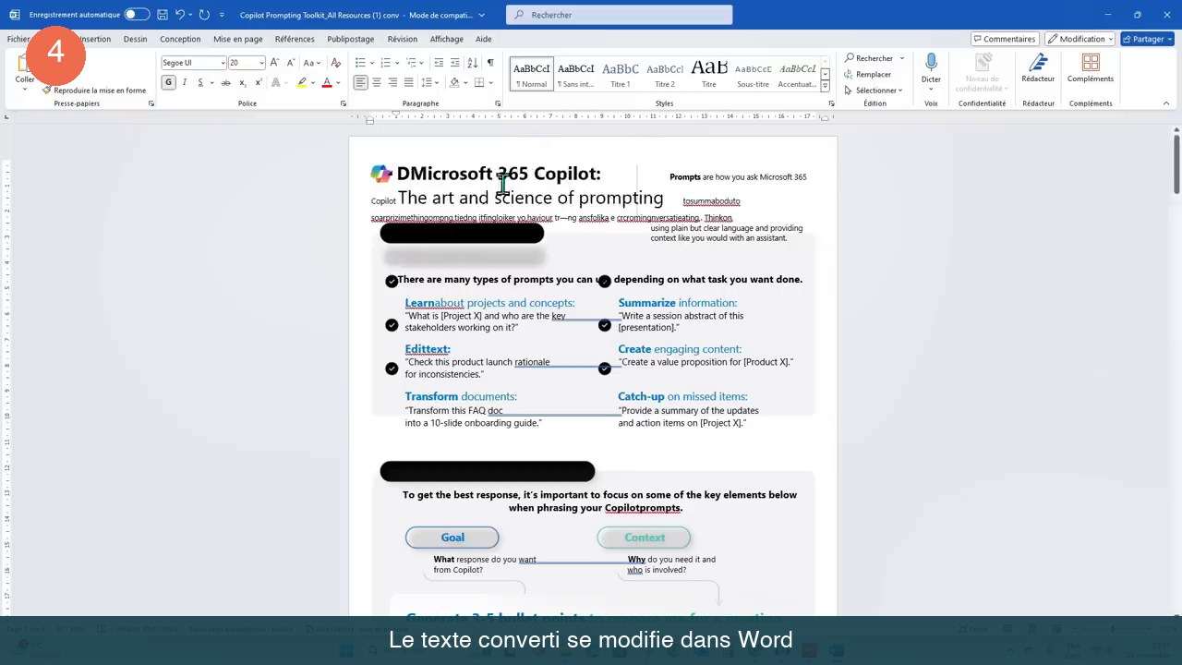
Task: Open the Références tab
Action: point(295,39)
